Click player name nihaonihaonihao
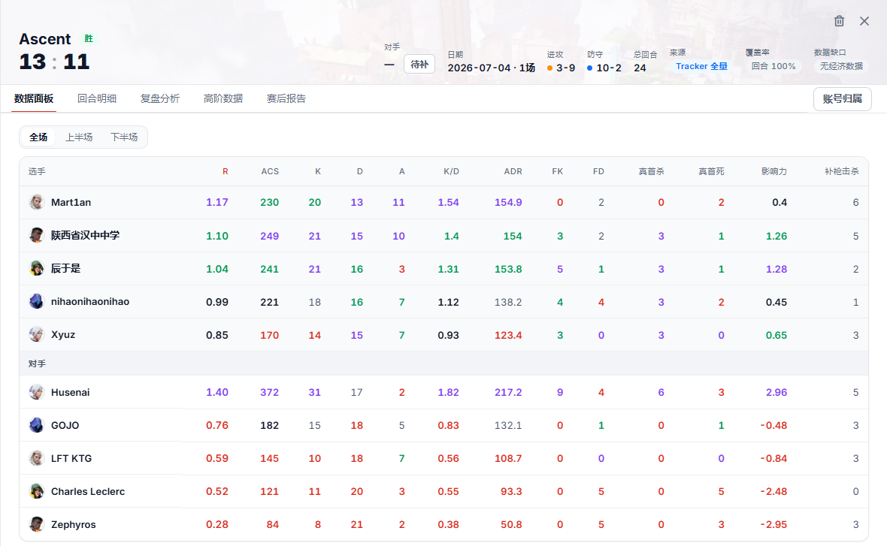Screen dimensions: 887x546 pyautogui.click(x=90, y=302)
